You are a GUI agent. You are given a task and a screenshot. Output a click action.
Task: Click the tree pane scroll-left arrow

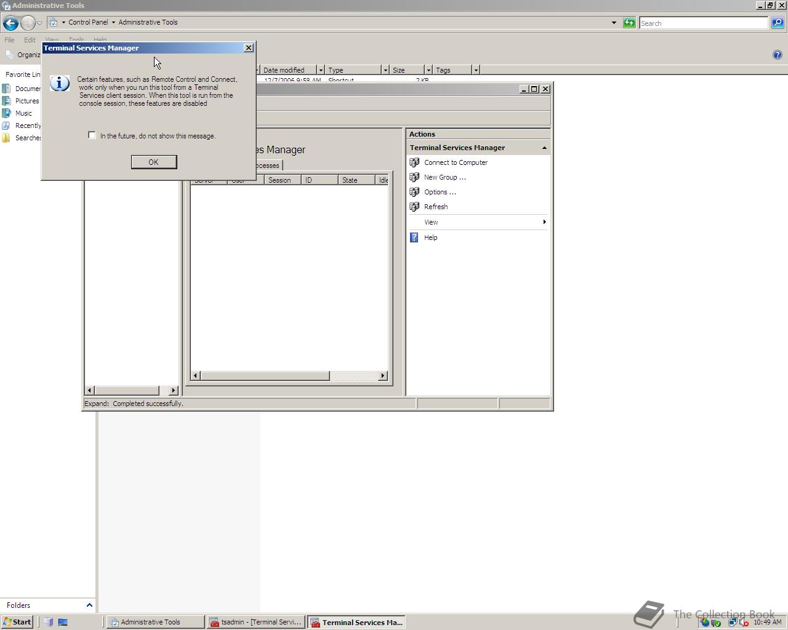tap(90, 391)
